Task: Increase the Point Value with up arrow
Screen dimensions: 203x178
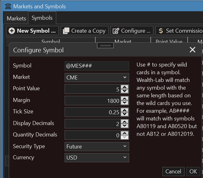Action: [125, 87]
